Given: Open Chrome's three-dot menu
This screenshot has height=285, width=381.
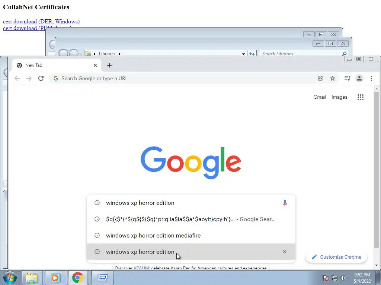Looking at the screenshot, I should pyautogui.click(x=371, y=78).
